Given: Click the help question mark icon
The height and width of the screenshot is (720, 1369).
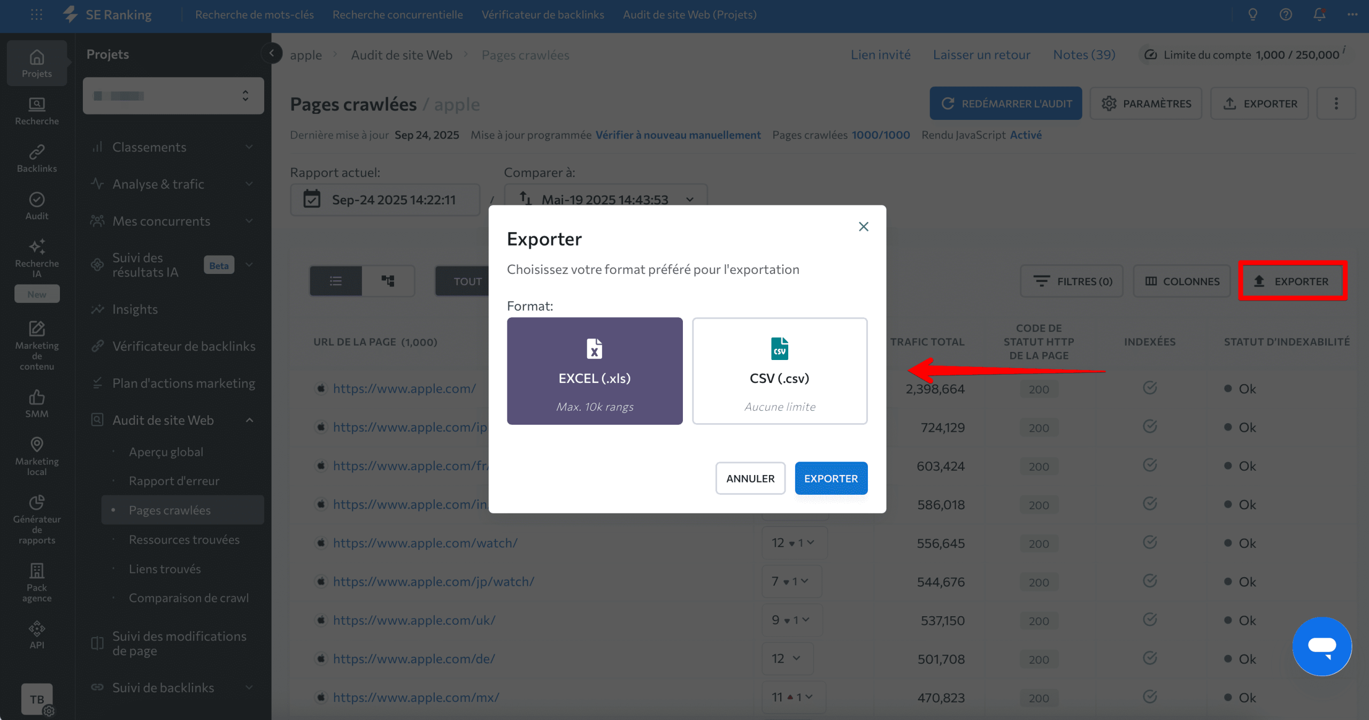Looking at the screenshot, I should coord(1286,14).
